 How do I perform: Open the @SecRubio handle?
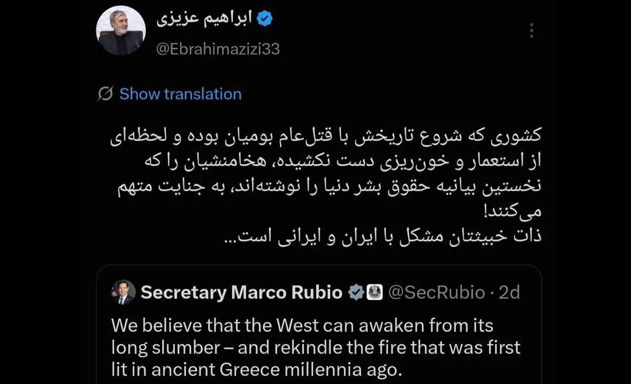[x=436, y=292]
